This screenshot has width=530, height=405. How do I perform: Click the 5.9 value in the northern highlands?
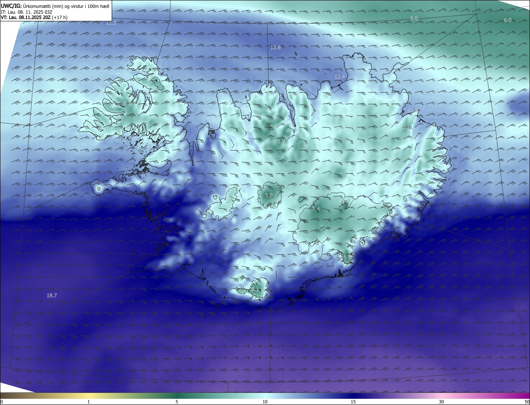pyautogui.click(x=281, y=141)
